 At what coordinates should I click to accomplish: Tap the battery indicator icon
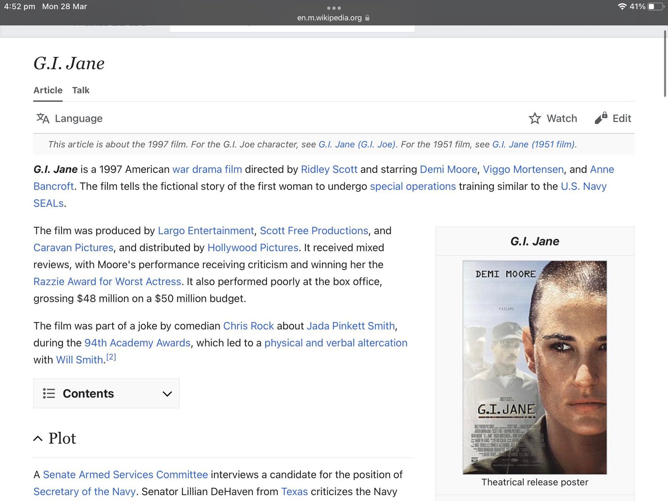click(656, 7)
